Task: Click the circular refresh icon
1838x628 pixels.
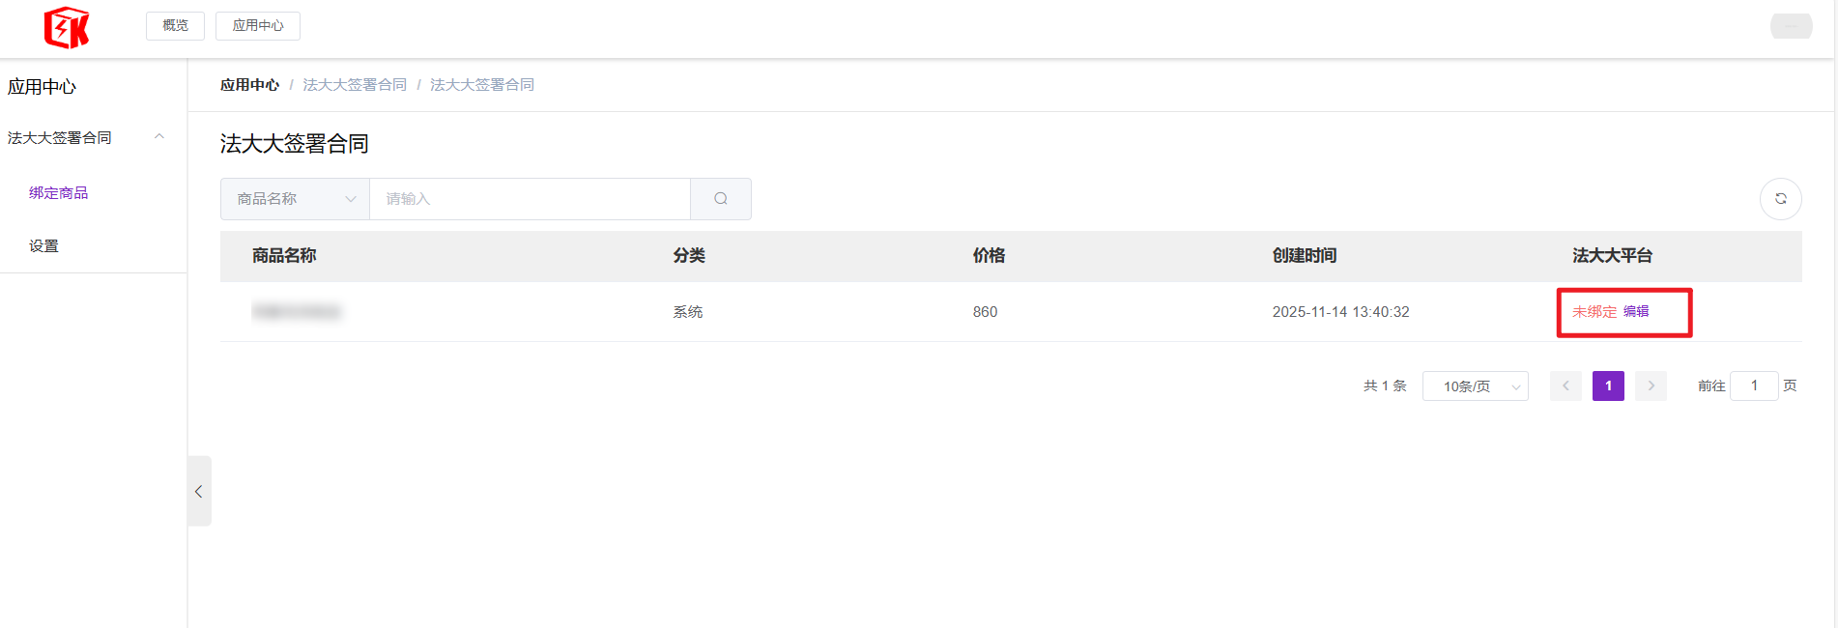Action: (x=1780, y=199)
